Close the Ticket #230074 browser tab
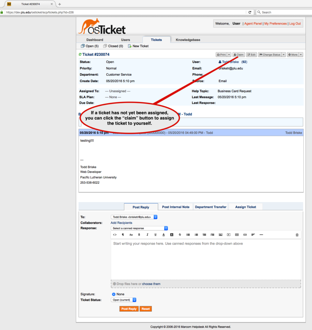This screenshot has height=330, width=312. [x=52, y=4]
